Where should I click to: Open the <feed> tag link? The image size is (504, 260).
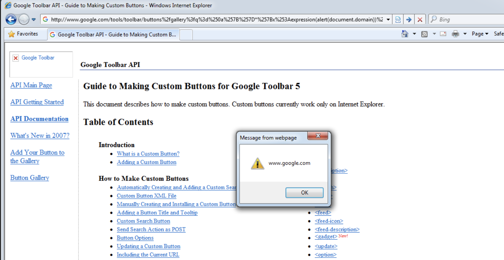(x=323, y=212)
